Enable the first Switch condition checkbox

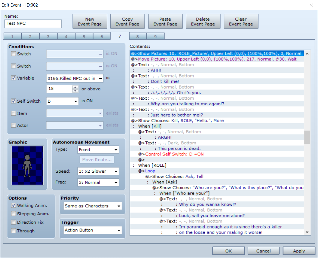(x=14, y=54)
